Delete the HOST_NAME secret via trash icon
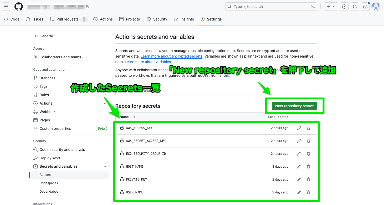The image size is (384, 205). [x=308, y=166]
